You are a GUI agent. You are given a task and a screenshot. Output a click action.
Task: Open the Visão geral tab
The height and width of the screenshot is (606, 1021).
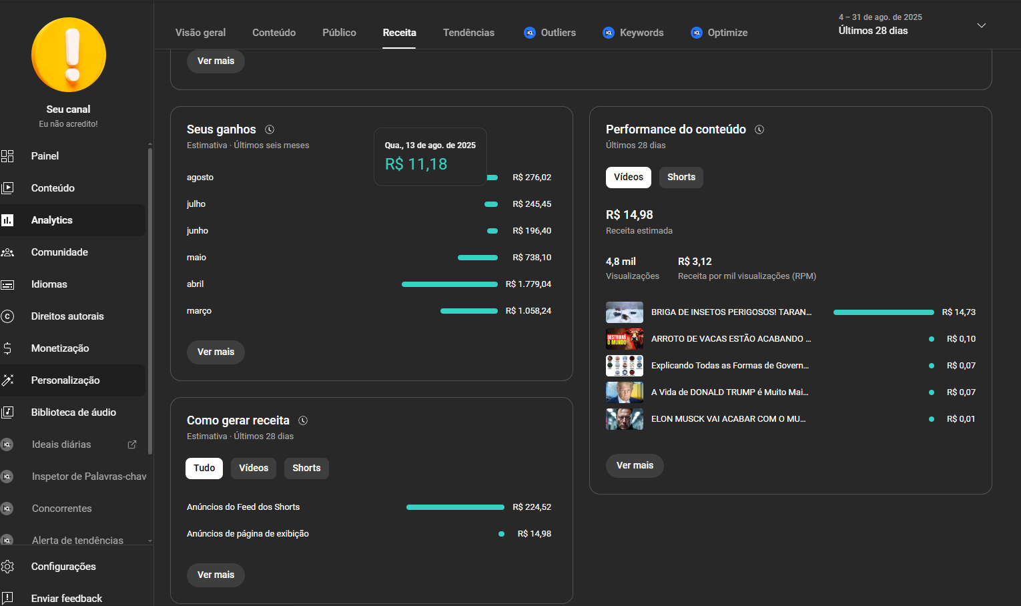(200, 33)
